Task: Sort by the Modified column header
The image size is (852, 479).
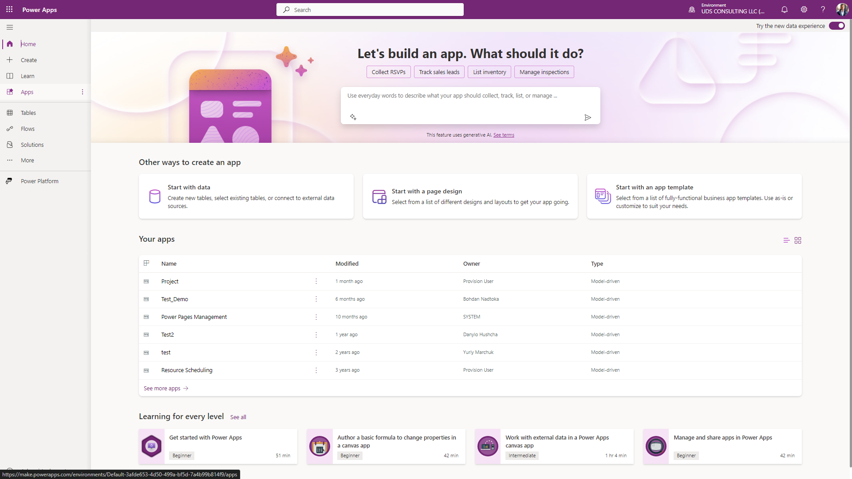Action: coord(347,263)
